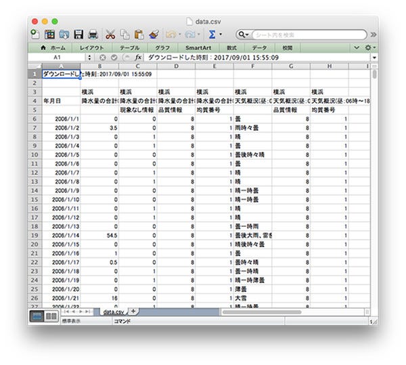Click the horizontal scrollbar at bottom
This screenshot has width=406, height=365.
coord(271,312)
